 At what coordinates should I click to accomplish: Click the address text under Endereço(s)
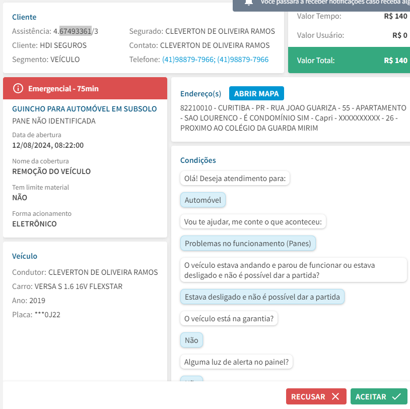click(293, 118)
